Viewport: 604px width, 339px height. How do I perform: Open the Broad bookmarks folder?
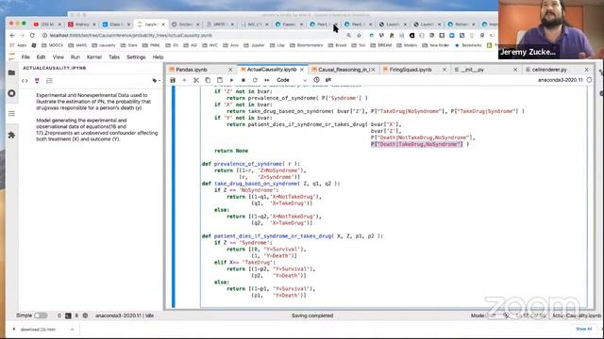coord(338,45)
